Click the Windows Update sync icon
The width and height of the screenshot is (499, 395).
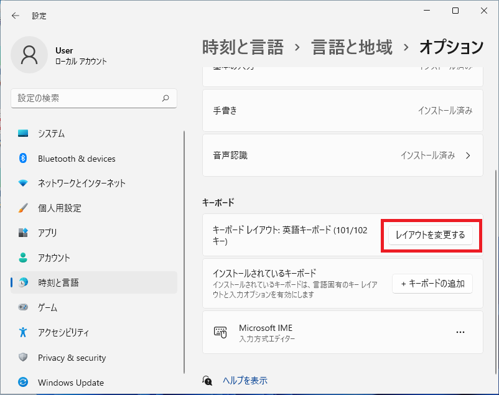pyautogui.click(x=24, y=383)
